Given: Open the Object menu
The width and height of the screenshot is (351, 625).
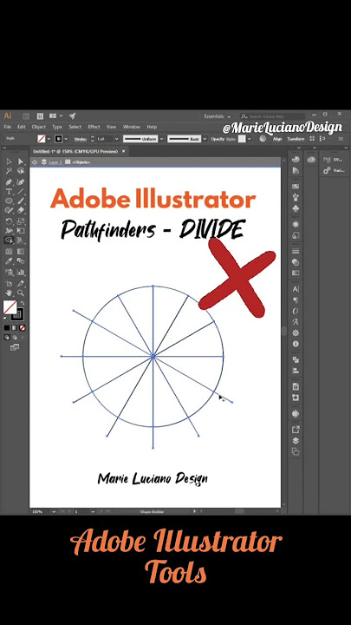Looking at the screenshot, I should pos(39,127).
